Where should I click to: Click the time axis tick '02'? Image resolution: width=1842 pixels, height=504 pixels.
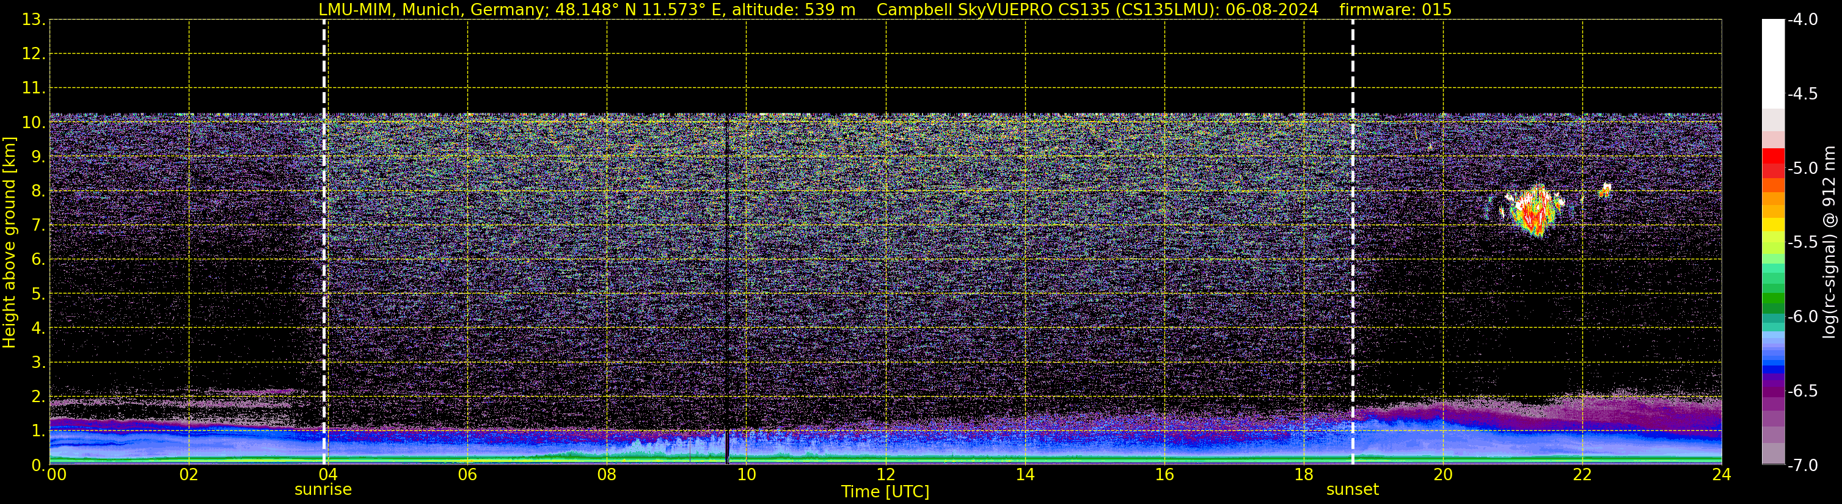189,475
